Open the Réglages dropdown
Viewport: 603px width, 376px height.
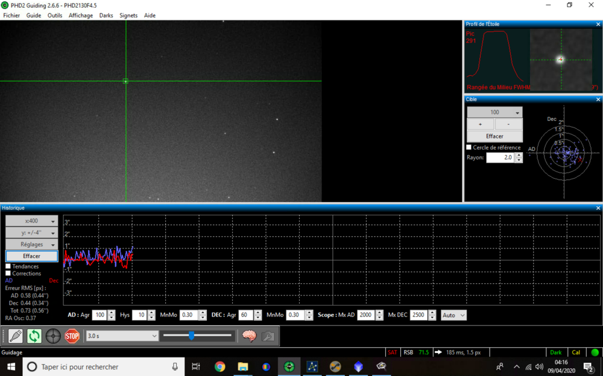coord(31,244)
